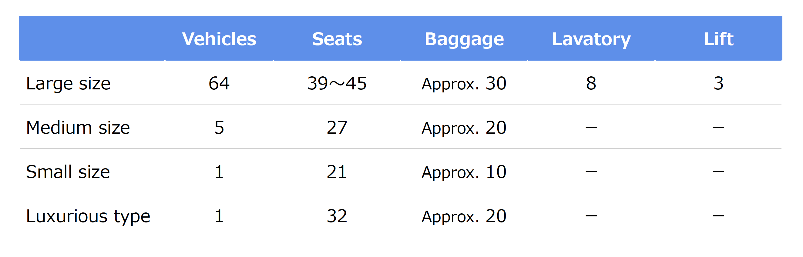This screenshot has height=257, width=803.
Task: Click the 64 vehicles cell
Action: click(219, 83)
